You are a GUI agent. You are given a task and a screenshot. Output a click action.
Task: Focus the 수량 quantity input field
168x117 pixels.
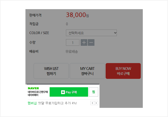pyautogui.click(x=73, y=42)
